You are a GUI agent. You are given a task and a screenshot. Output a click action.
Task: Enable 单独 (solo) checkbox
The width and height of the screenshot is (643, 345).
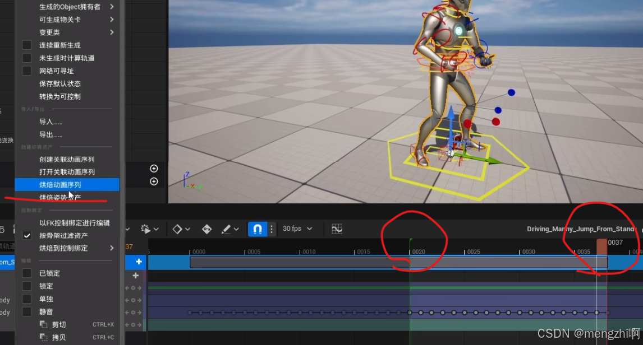27,299
